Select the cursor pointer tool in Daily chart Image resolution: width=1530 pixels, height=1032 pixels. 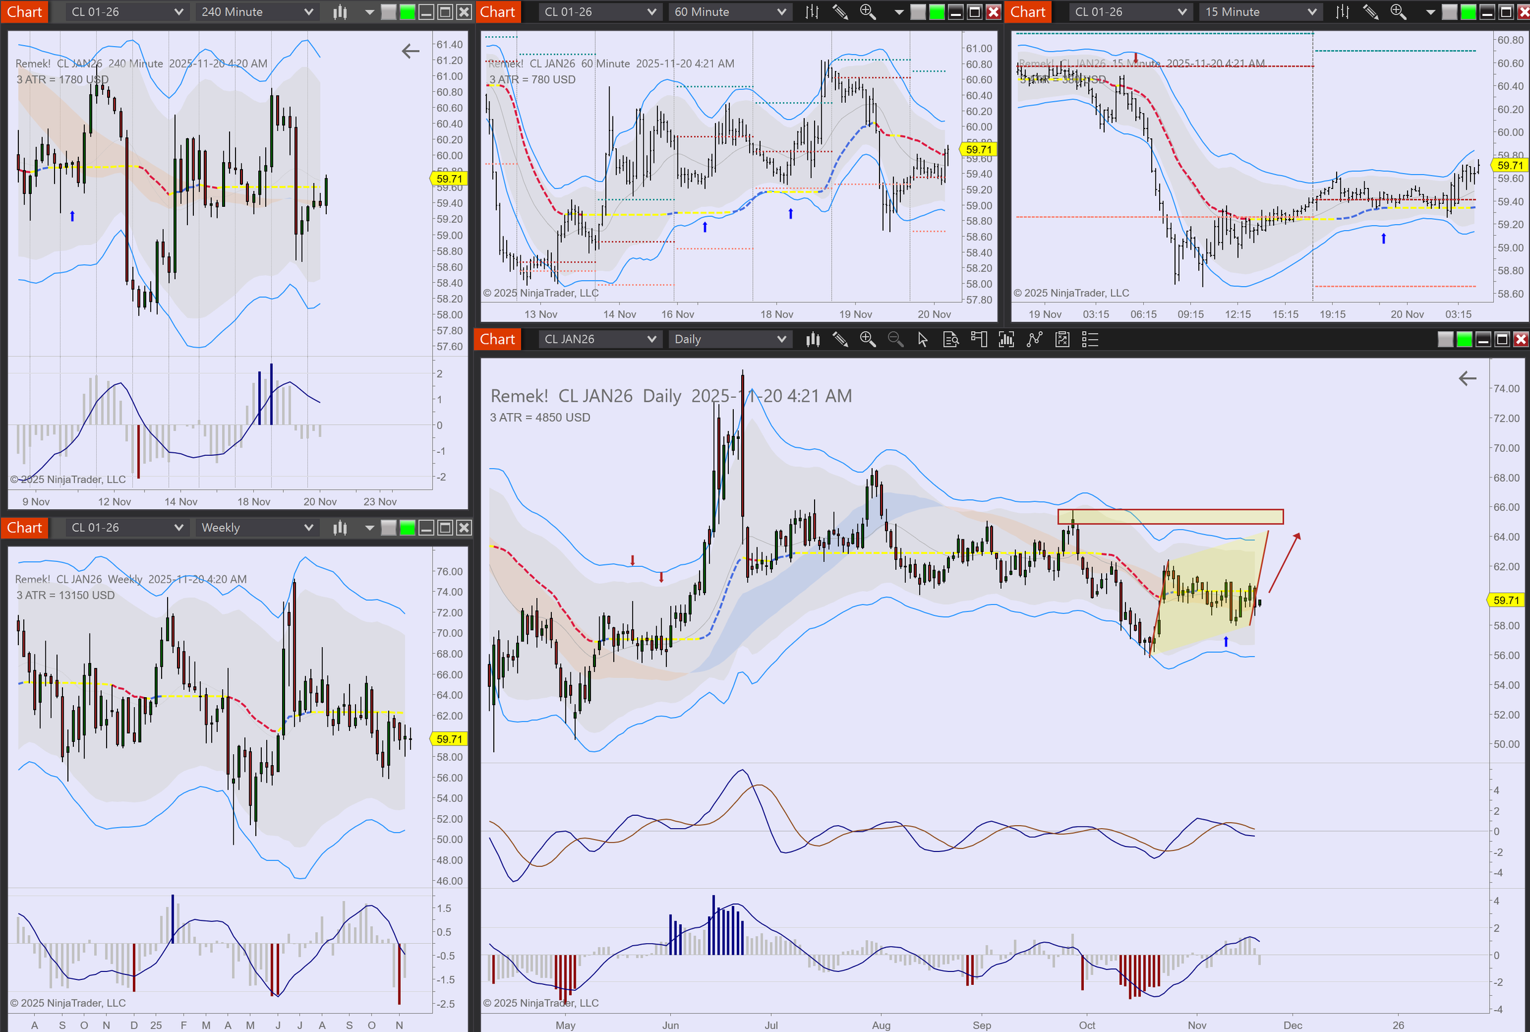tap(923, 340)
